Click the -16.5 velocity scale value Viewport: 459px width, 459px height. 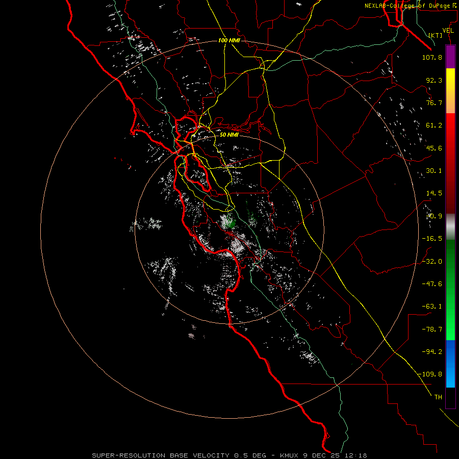[x=432, y=239]
